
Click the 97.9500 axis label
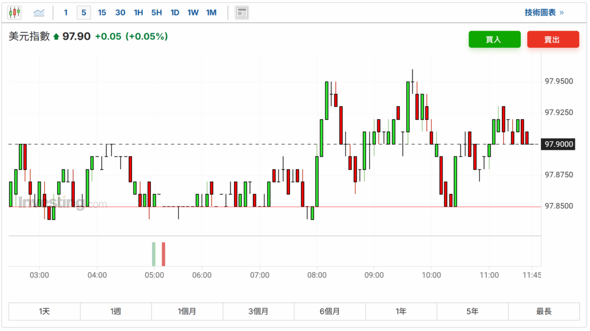point(559,81)
